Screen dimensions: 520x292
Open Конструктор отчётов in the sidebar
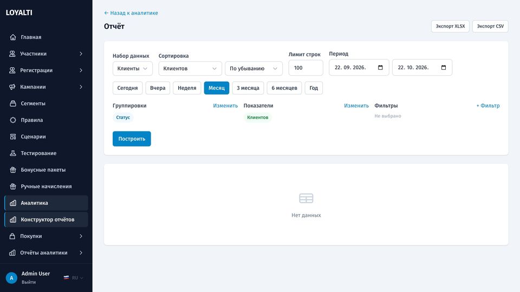pyautogui.click(x=46, y=220)
